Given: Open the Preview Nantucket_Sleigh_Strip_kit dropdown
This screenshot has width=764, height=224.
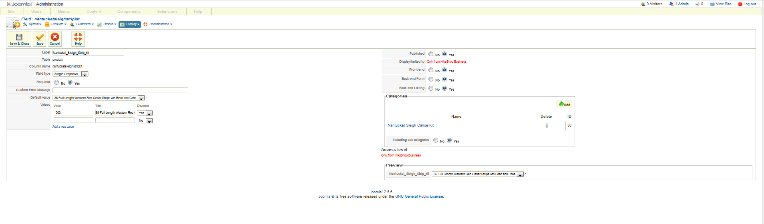Looking at the screenshot, I should coord(478,174).
